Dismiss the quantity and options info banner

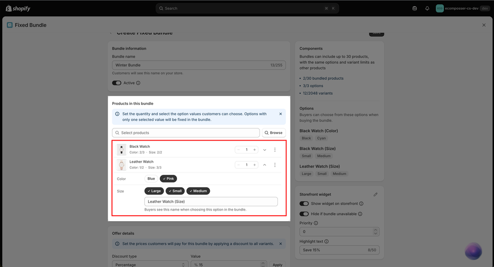click(280, 114)
